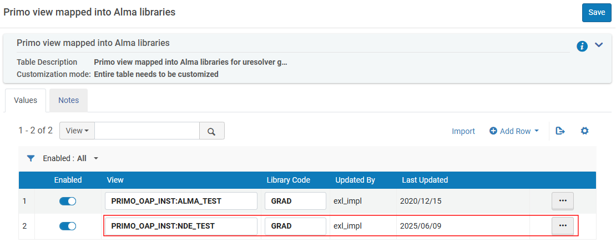Disable the NDE_TEST row toggle
The width and height of the screenshot is (616, 243).
click(x=68, y=226)
